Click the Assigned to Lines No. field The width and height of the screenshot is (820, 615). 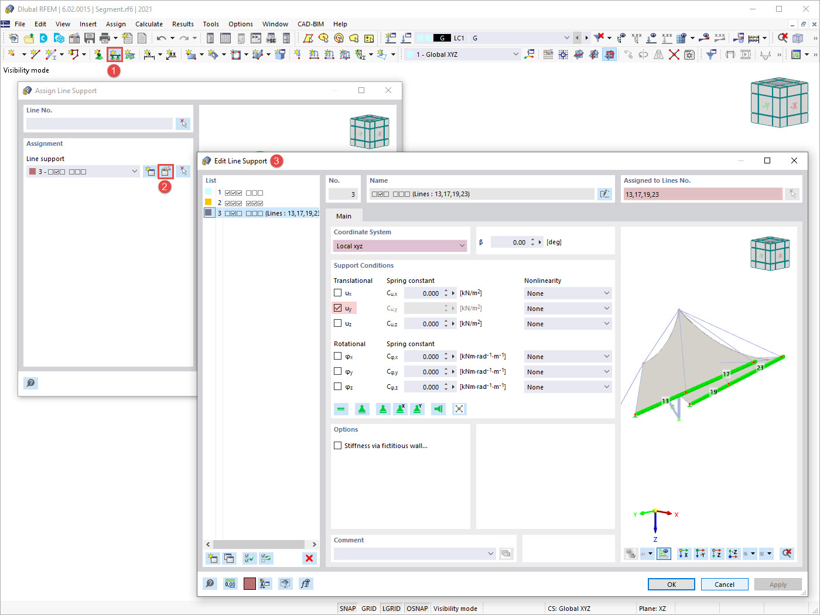tap(703, 194)
